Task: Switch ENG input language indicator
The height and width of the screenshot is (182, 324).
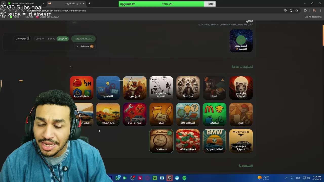Action: pyautogui.click(x=298, y=178)
